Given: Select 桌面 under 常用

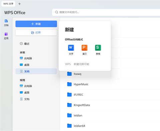Looking at the screenshot, I should coord(36,92).
